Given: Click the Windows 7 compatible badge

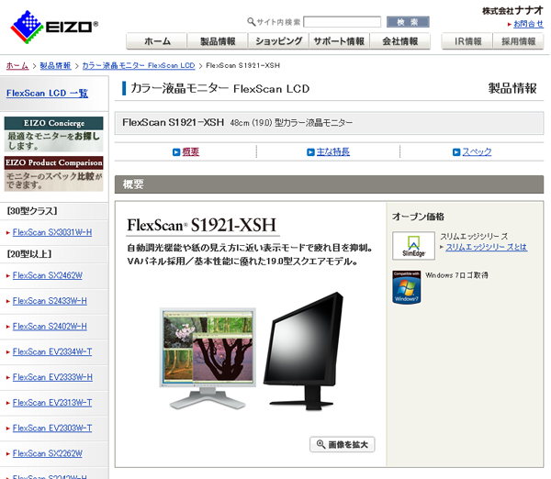Looking at the screenshot, I should point(406,286).
